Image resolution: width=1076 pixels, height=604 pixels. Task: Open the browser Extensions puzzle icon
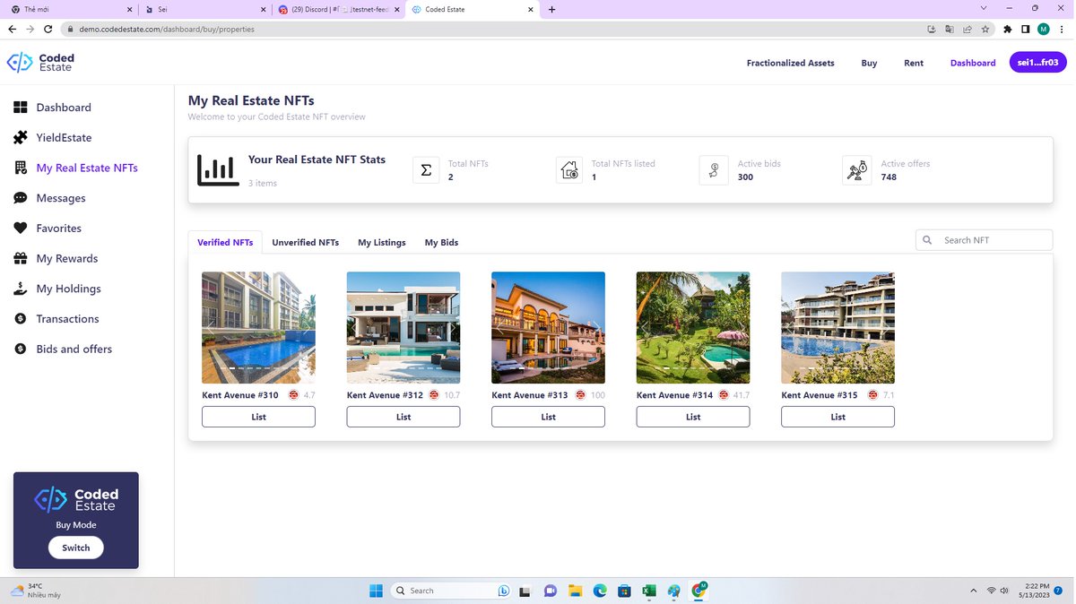pyautogui.click(x=1008, y=29)
